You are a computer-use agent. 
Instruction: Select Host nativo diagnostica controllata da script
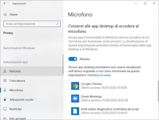110,109
